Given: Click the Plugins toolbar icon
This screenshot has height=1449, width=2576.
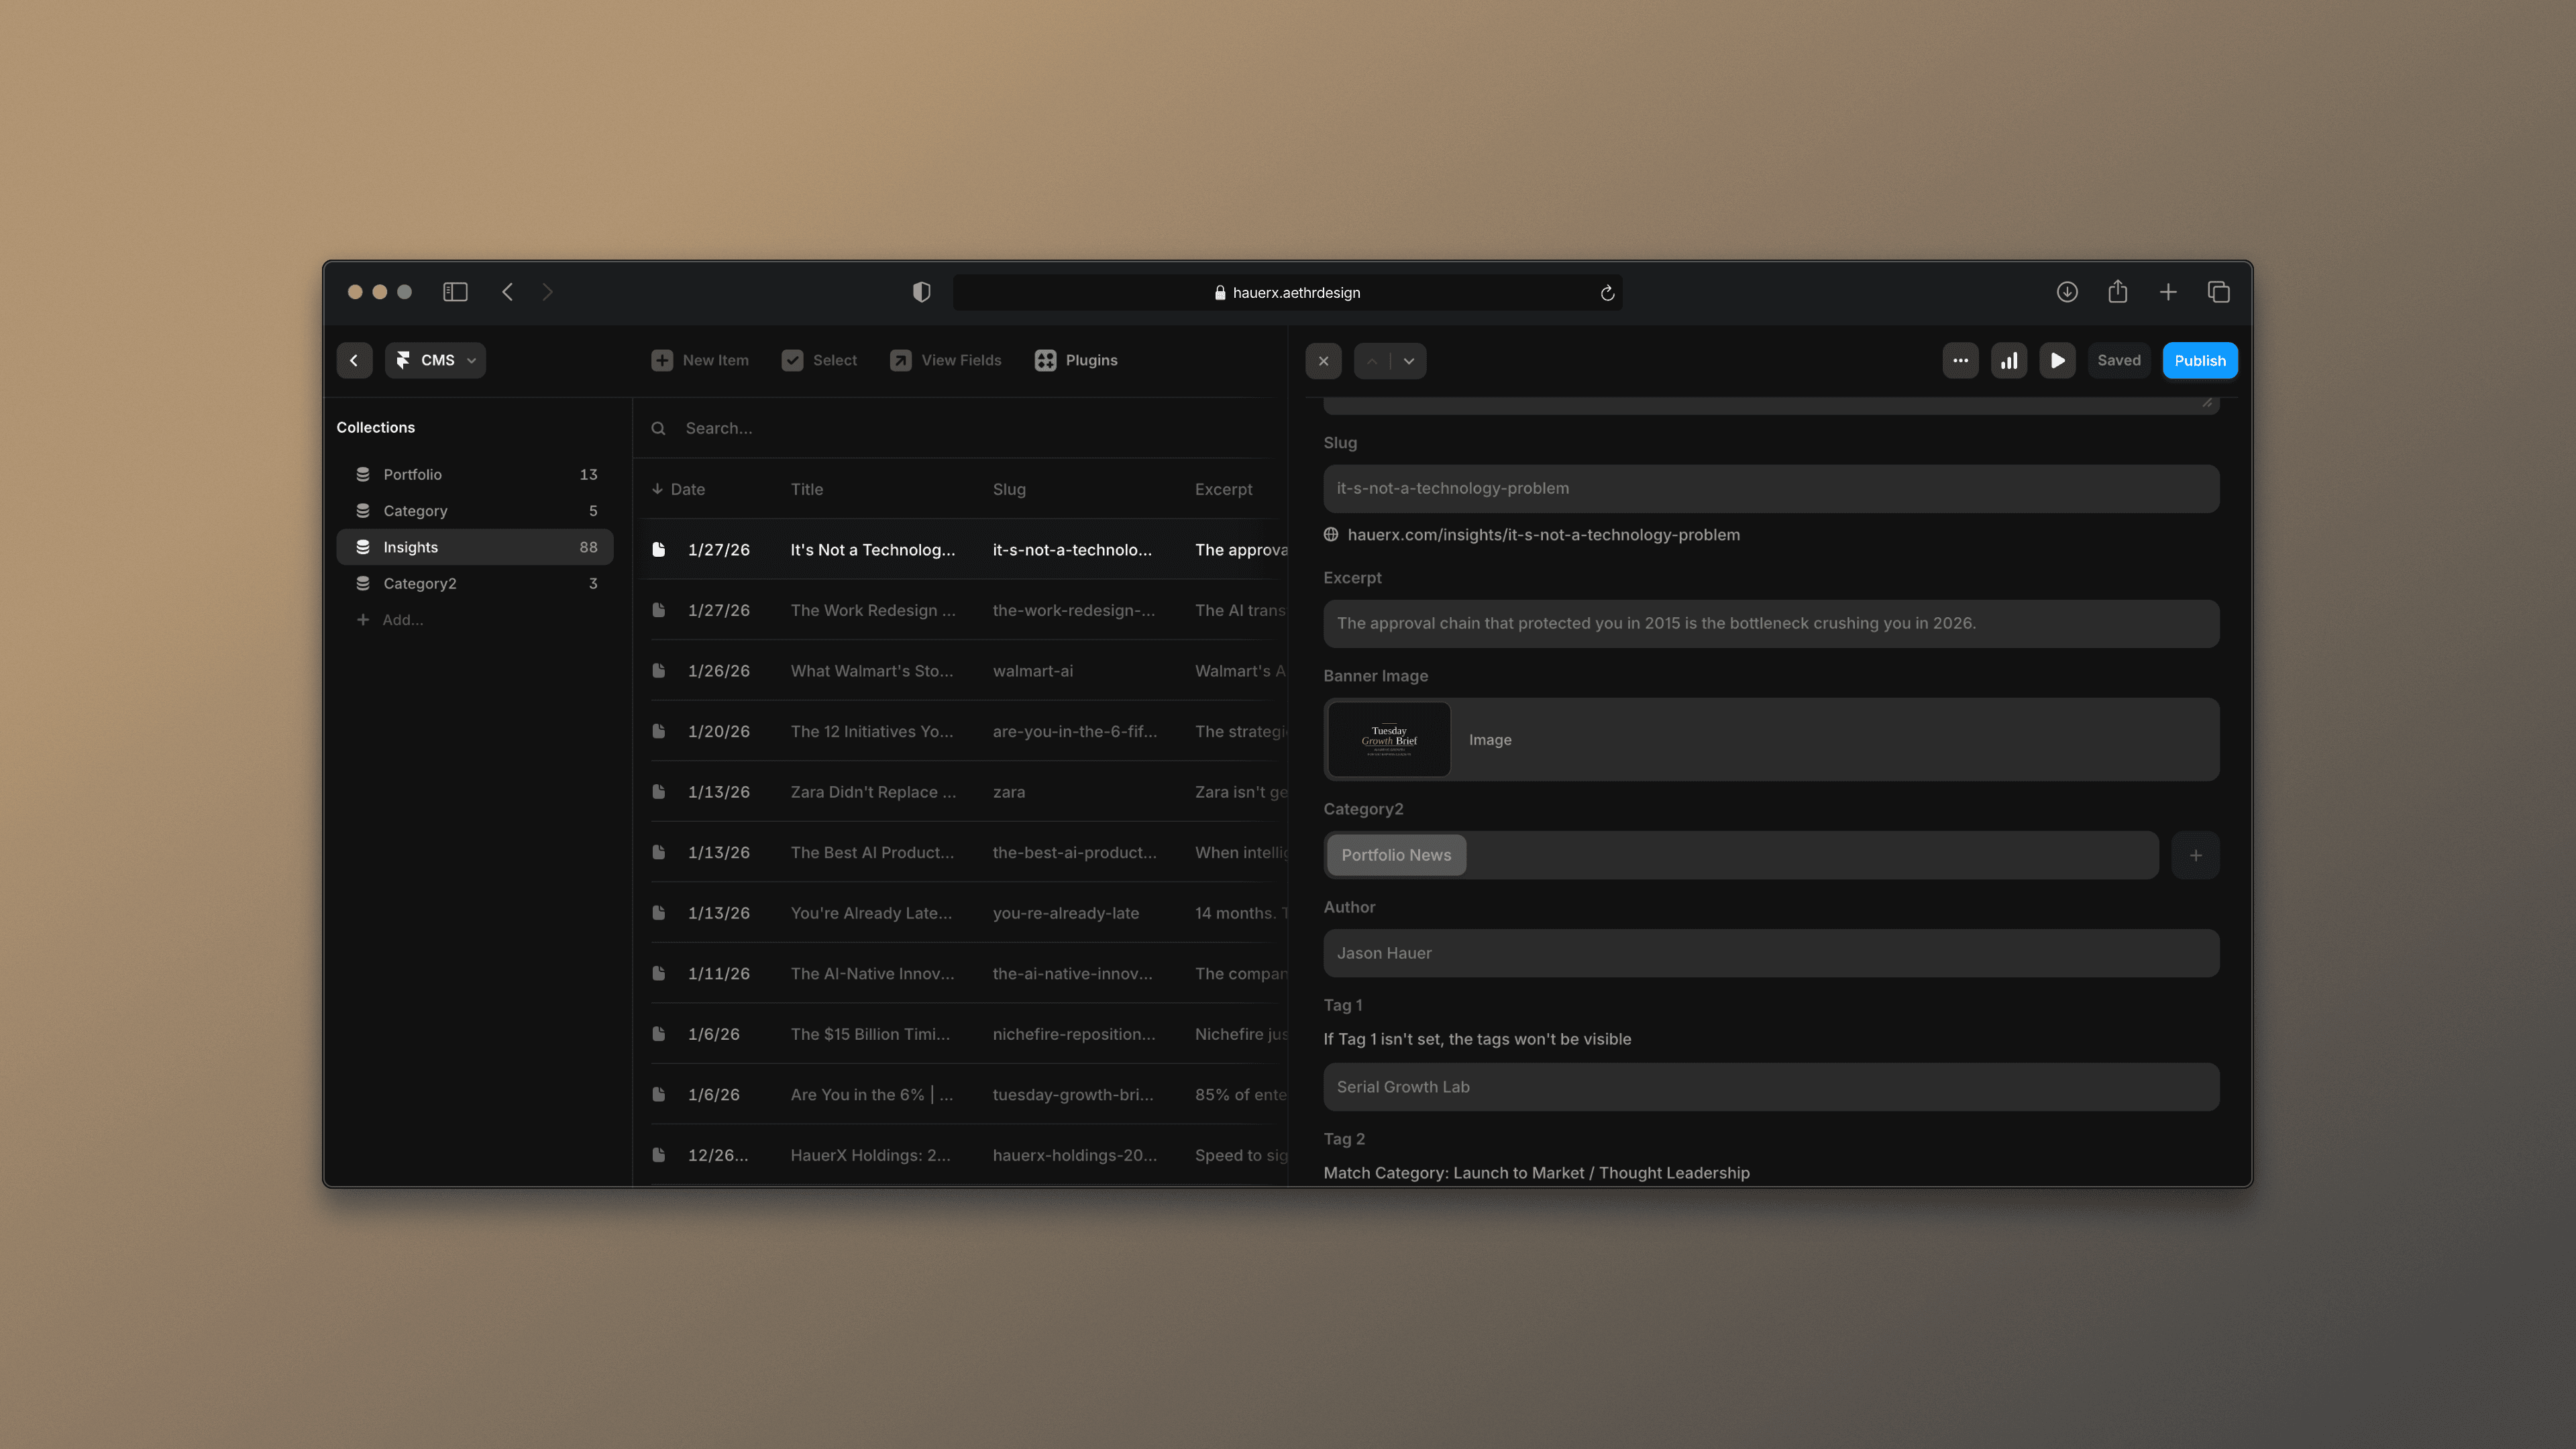Looking at the screenshot, I should click(1045, 360).
